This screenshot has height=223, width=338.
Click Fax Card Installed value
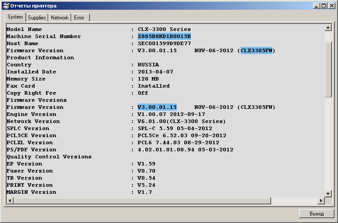154,86
